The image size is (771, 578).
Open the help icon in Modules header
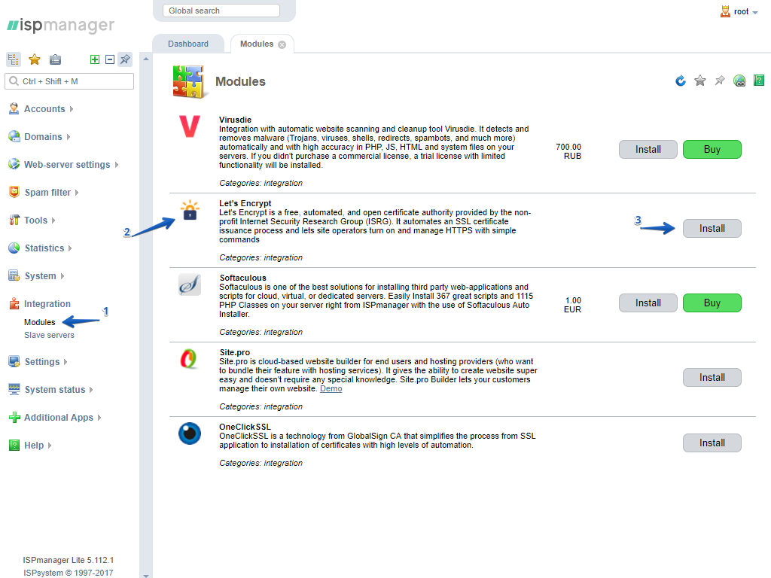click(759, 81)
